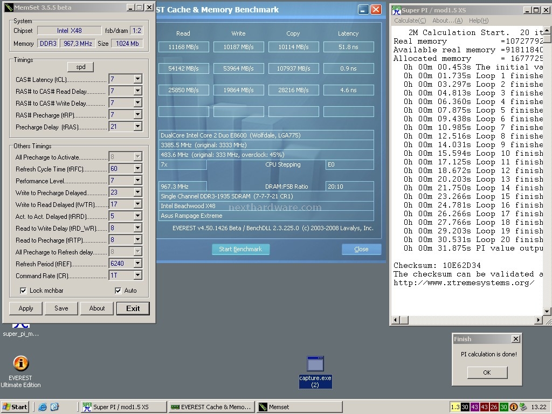Expand the Write to Read Delayed (tWTR) dropdown
Viewport: 552px width, 414px height.
click(x=137, y=204)
